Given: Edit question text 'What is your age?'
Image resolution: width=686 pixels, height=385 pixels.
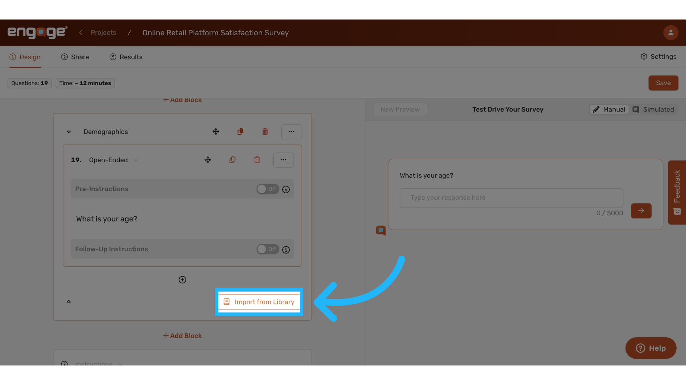Looking at the screenshot, I should (x=106, y=219).
